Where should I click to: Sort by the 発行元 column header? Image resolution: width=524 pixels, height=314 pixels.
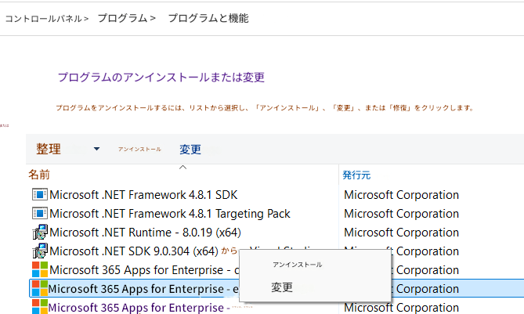click(356, 175)
